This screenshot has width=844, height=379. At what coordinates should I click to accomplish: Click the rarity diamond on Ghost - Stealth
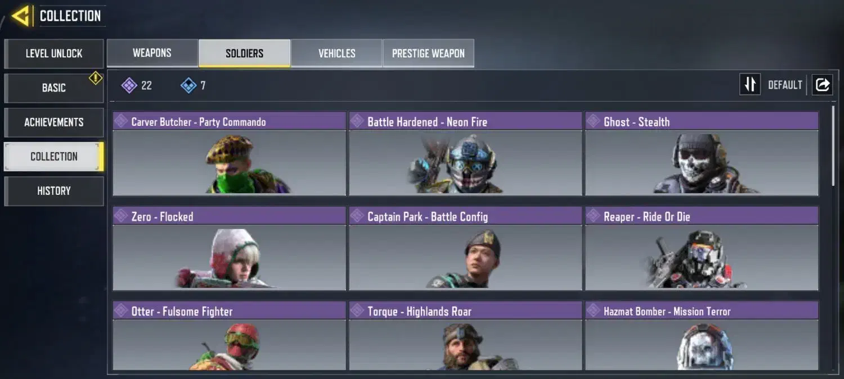(x=593, y=121)
